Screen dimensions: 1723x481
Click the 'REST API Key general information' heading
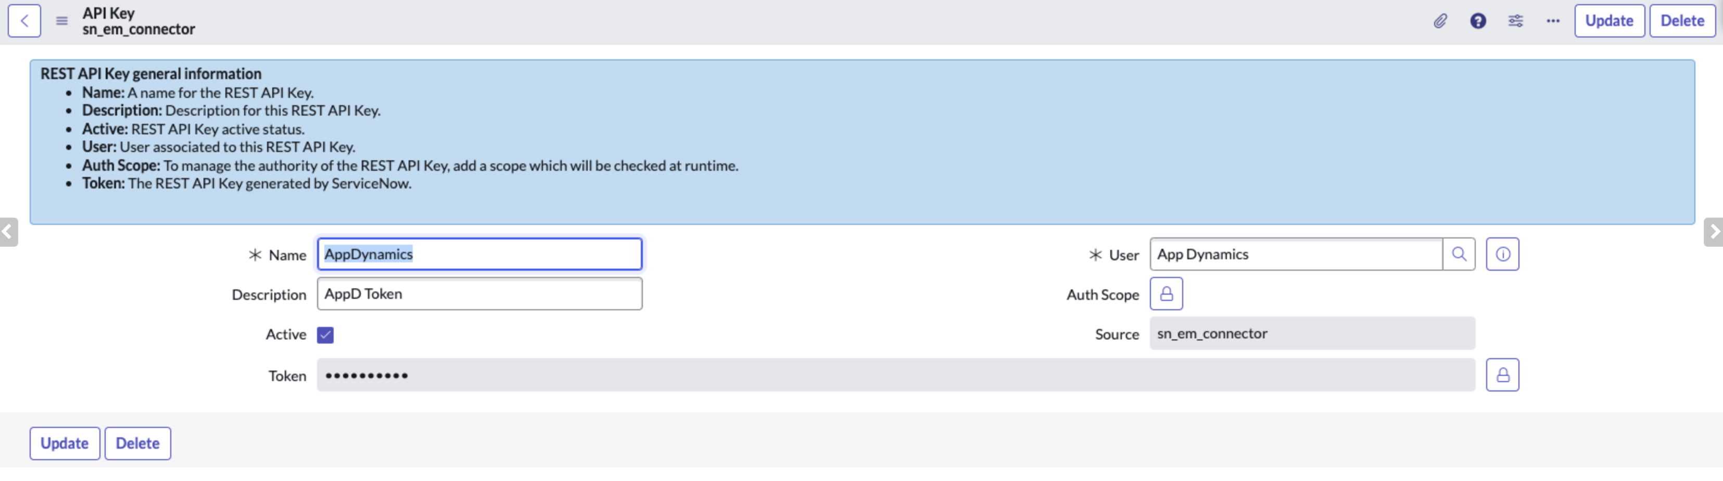point(150,73)
